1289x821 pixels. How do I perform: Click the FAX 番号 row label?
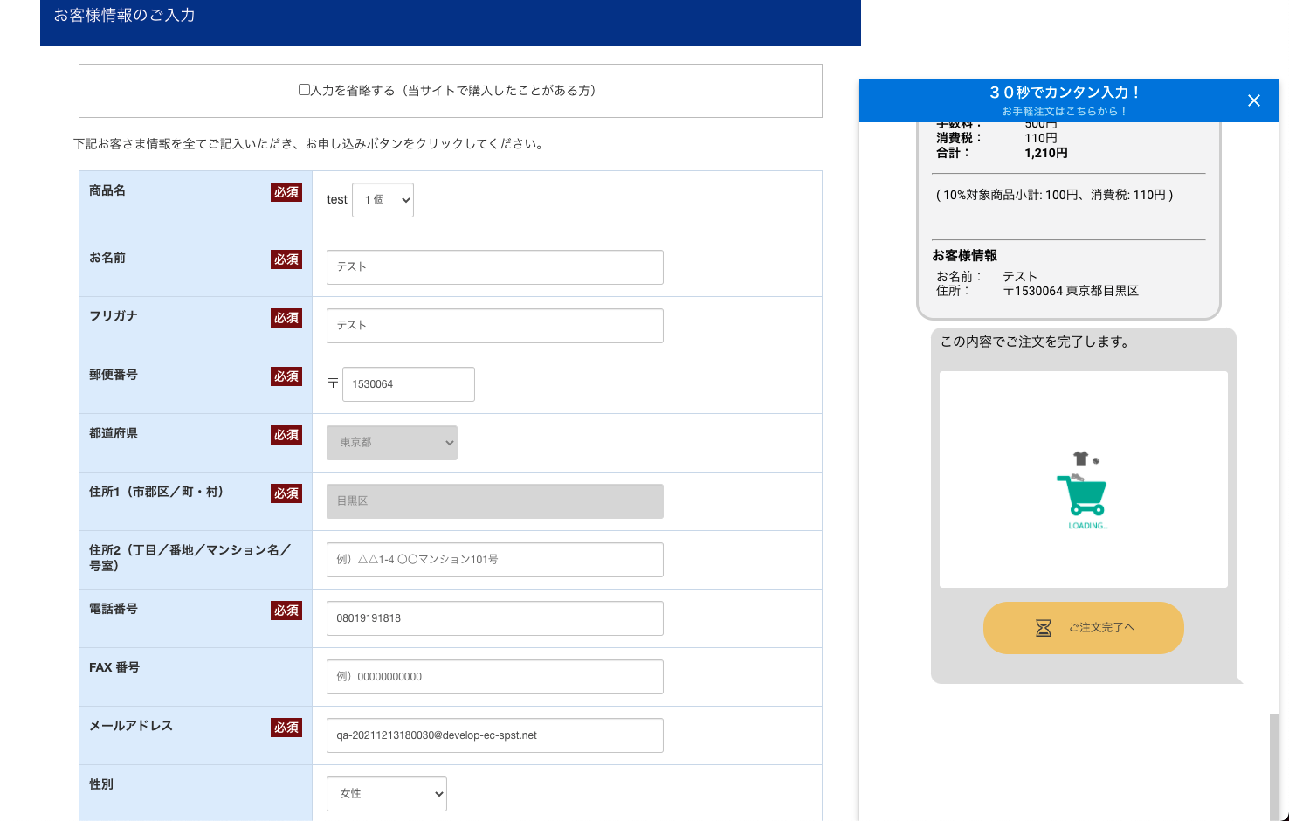pos(114,667)
